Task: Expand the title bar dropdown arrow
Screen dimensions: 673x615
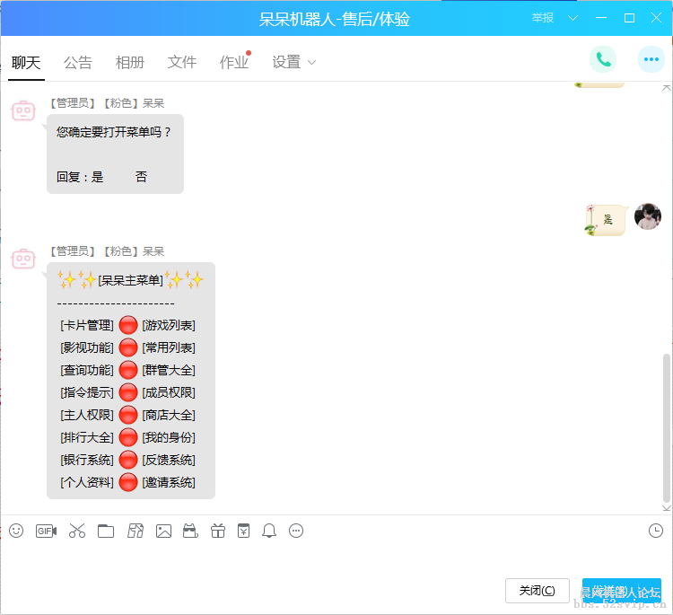Action: tap(572, 18)
